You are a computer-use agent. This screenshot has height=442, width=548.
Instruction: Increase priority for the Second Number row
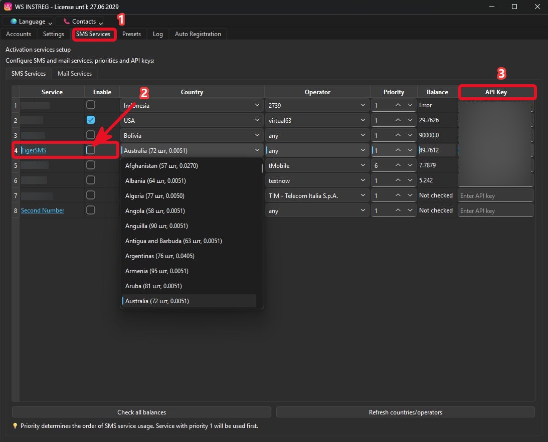(398, 210)
